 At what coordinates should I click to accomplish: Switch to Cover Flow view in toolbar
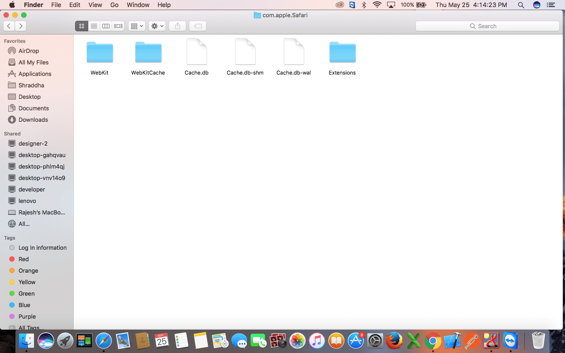118,26
